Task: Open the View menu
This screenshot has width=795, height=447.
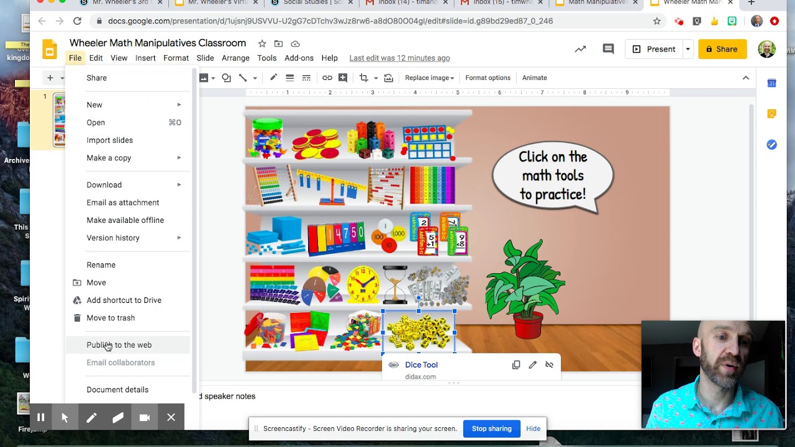Action: tap(119, 58)
